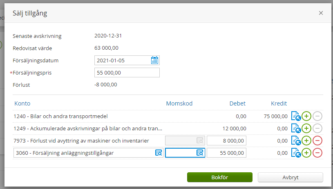Click the document icon on row 1240
Viewport: 333px width, 189px height.
tap(296, 116)
